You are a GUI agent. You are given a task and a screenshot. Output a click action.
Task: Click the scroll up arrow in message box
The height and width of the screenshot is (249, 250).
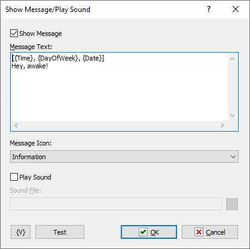click(232, 59)
